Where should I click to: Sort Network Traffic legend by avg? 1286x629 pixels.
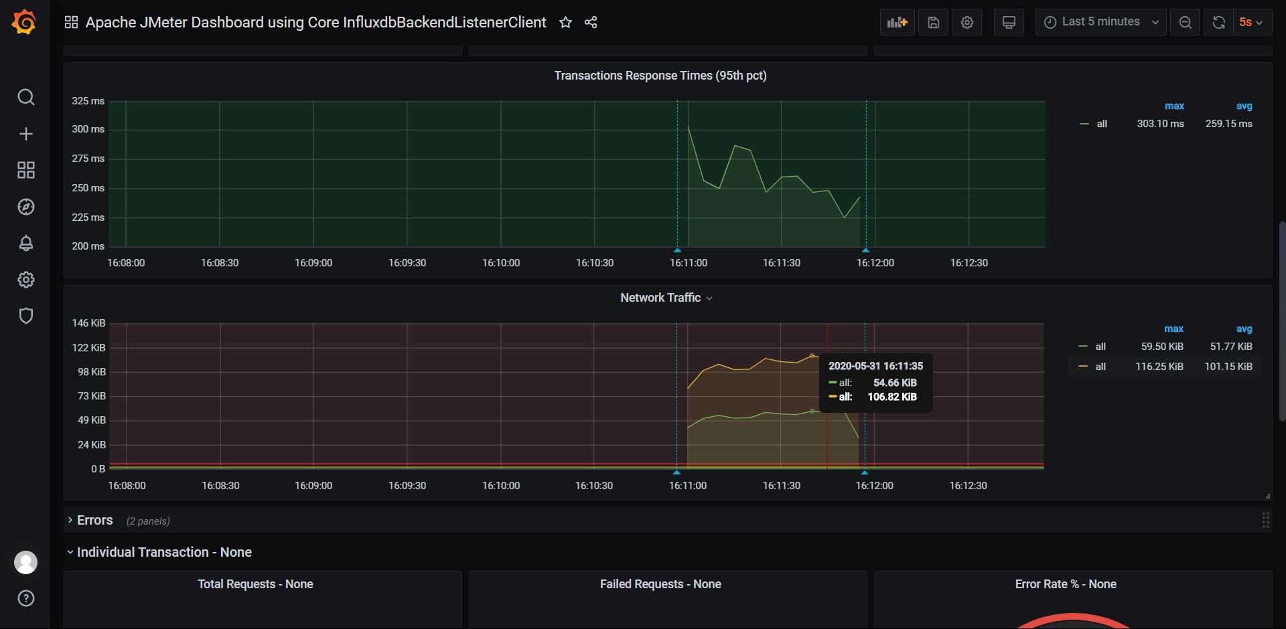[1244, 329]
